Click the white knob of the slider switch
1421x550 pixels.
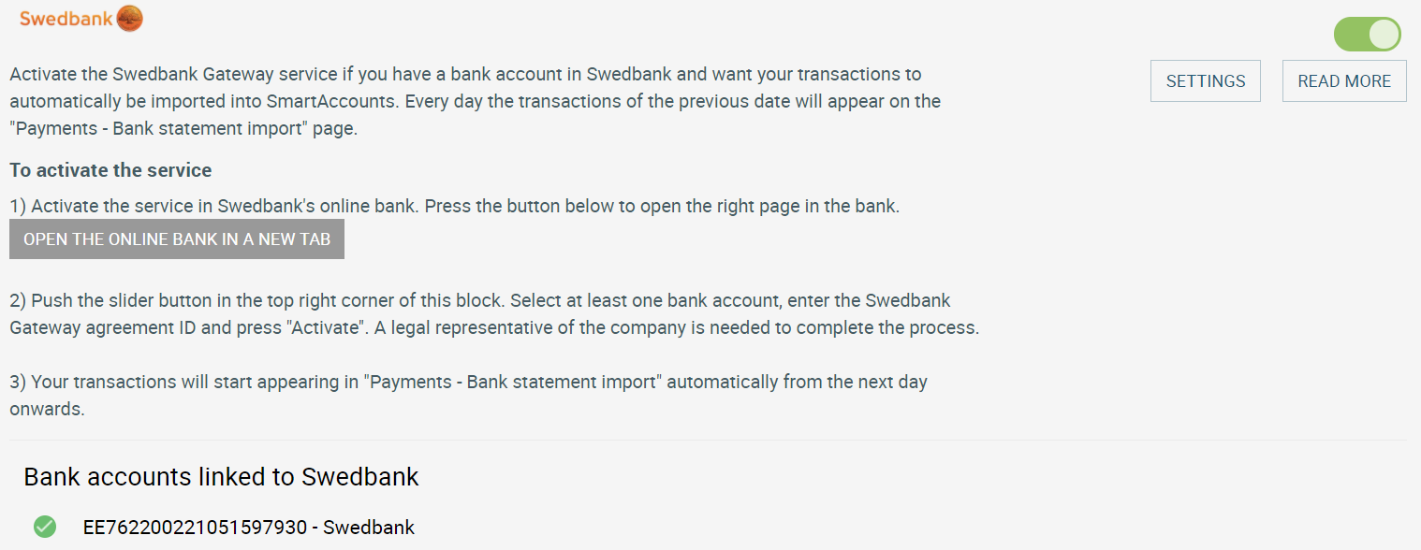(1384, 35)
